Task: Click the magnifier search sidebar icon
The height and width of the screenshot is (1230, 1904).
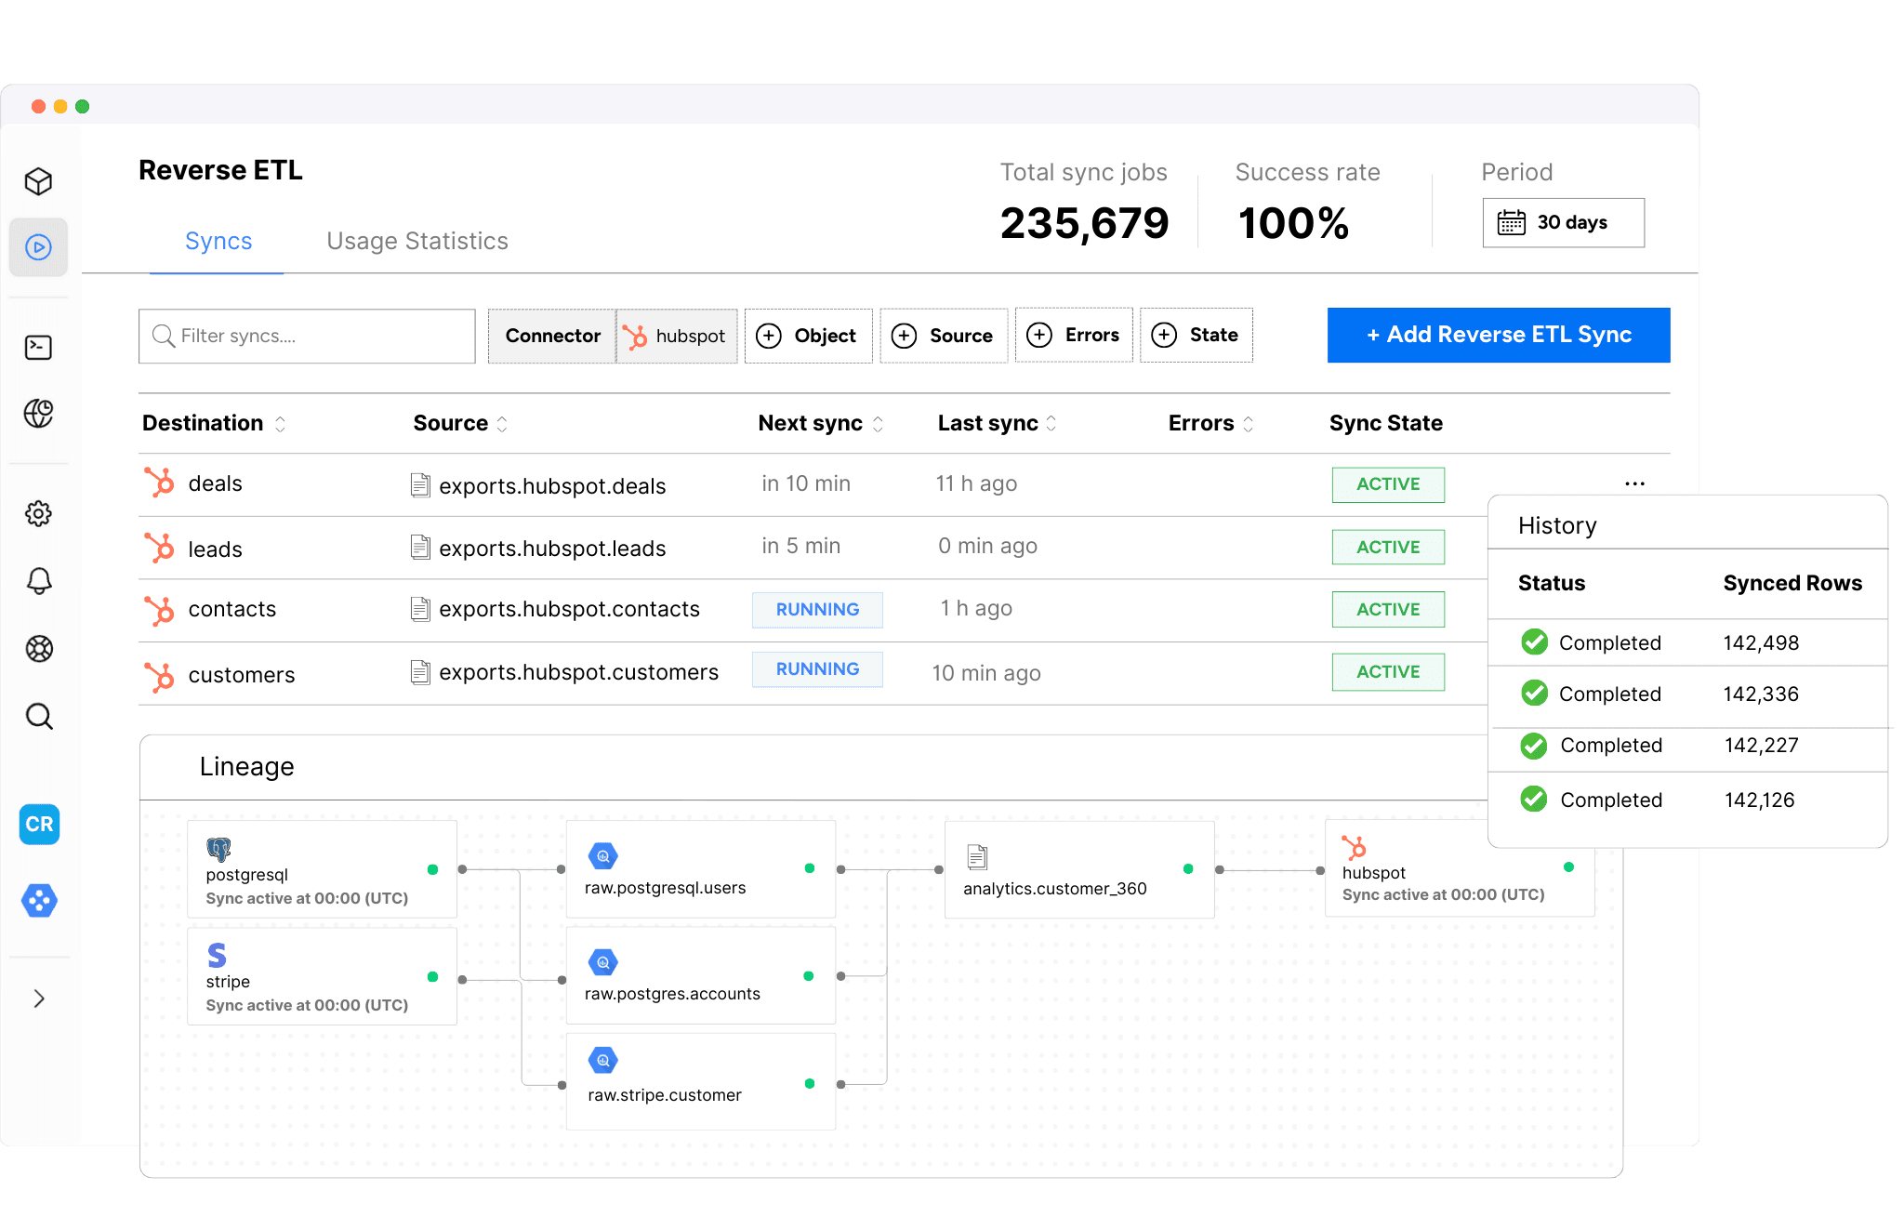Action: [38, 716]
